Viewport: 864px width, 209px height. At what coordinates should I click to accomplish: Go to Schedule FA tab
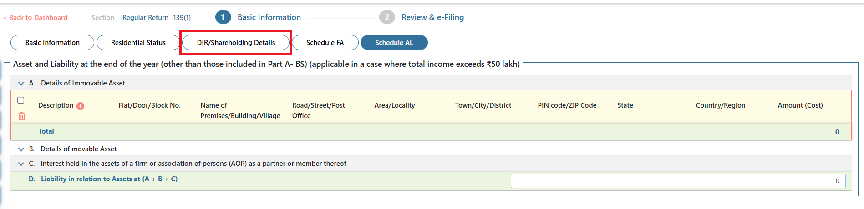coord(325,42)
